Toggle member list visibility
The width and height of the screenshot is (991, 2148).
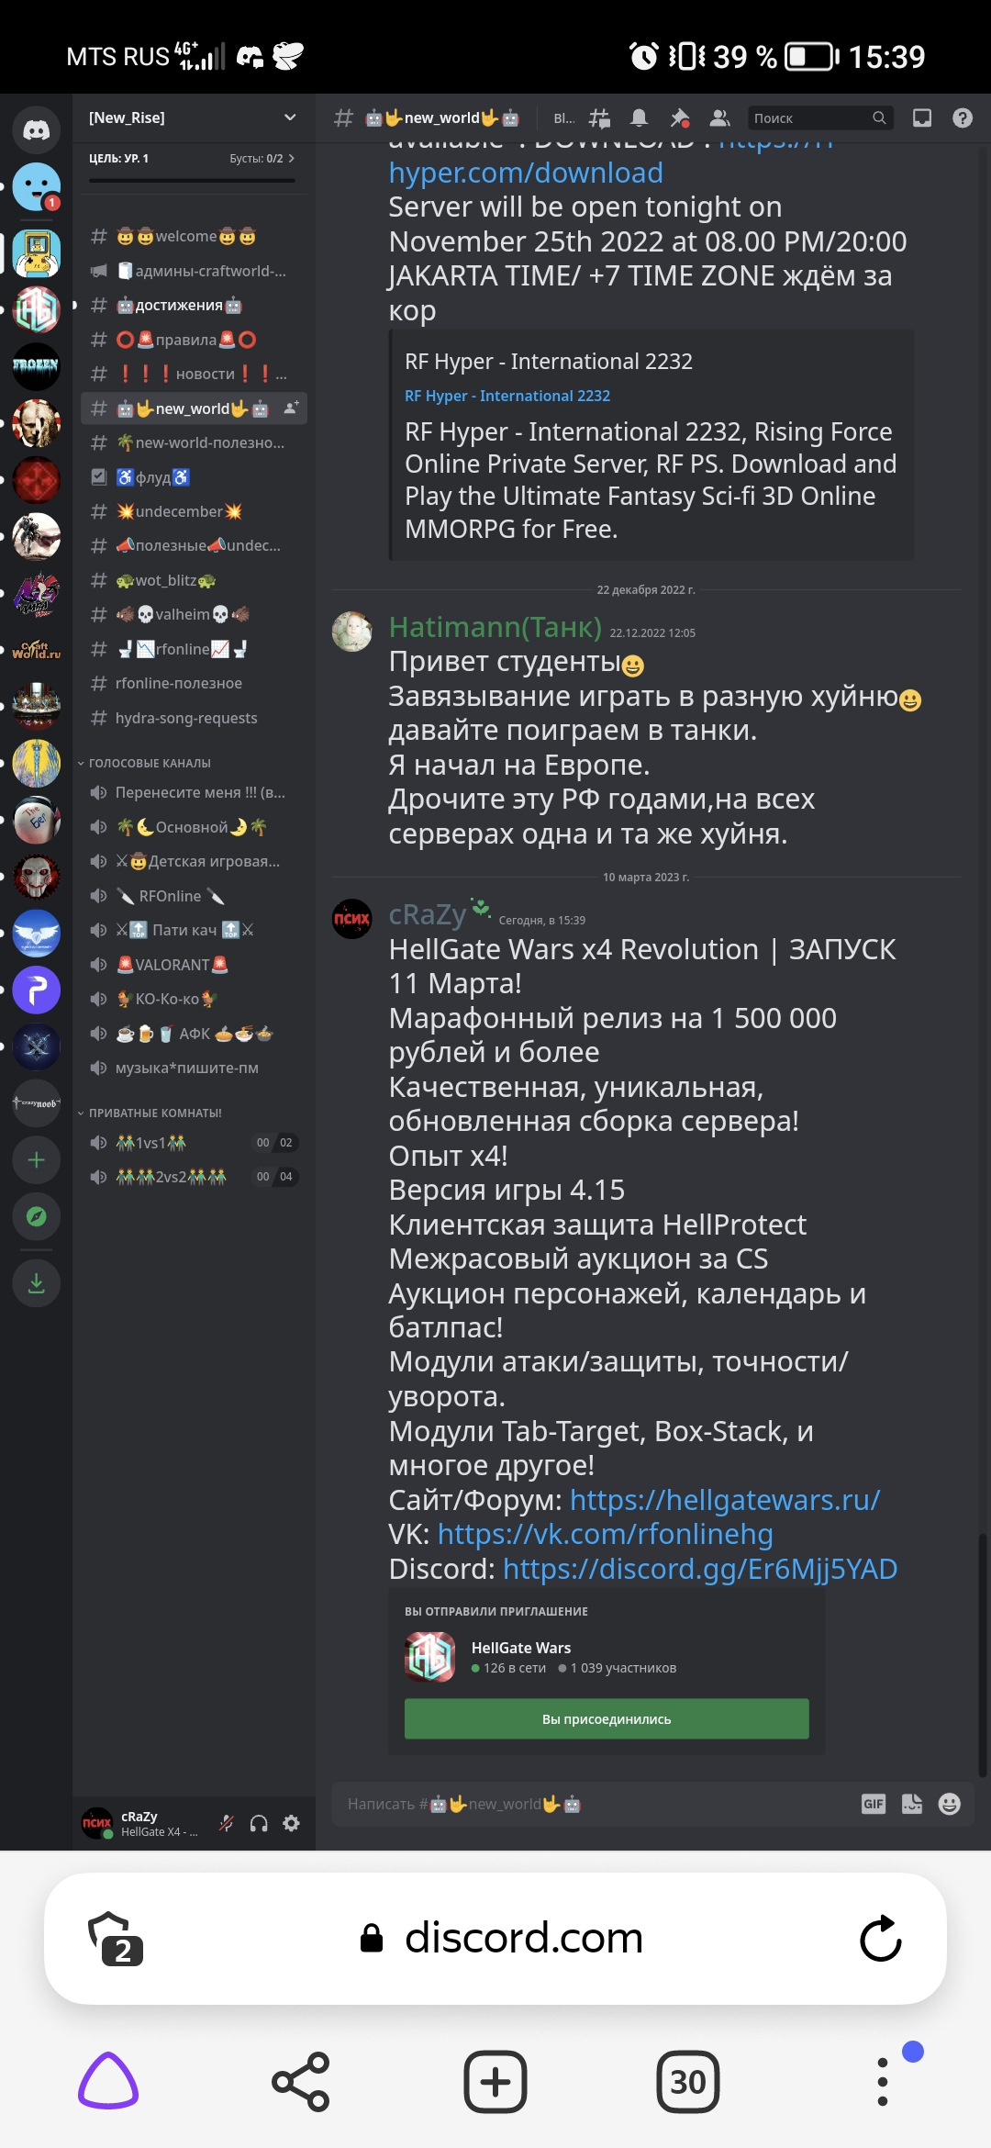[x=720, y=117]
